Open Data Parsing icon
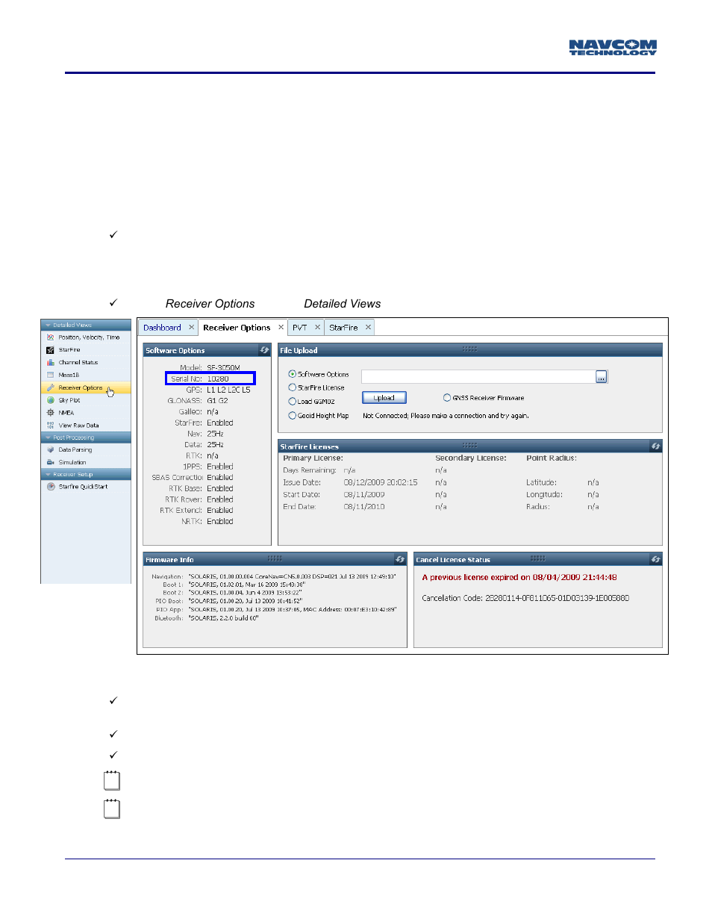 pyautogui.click(x=51, y=450)
